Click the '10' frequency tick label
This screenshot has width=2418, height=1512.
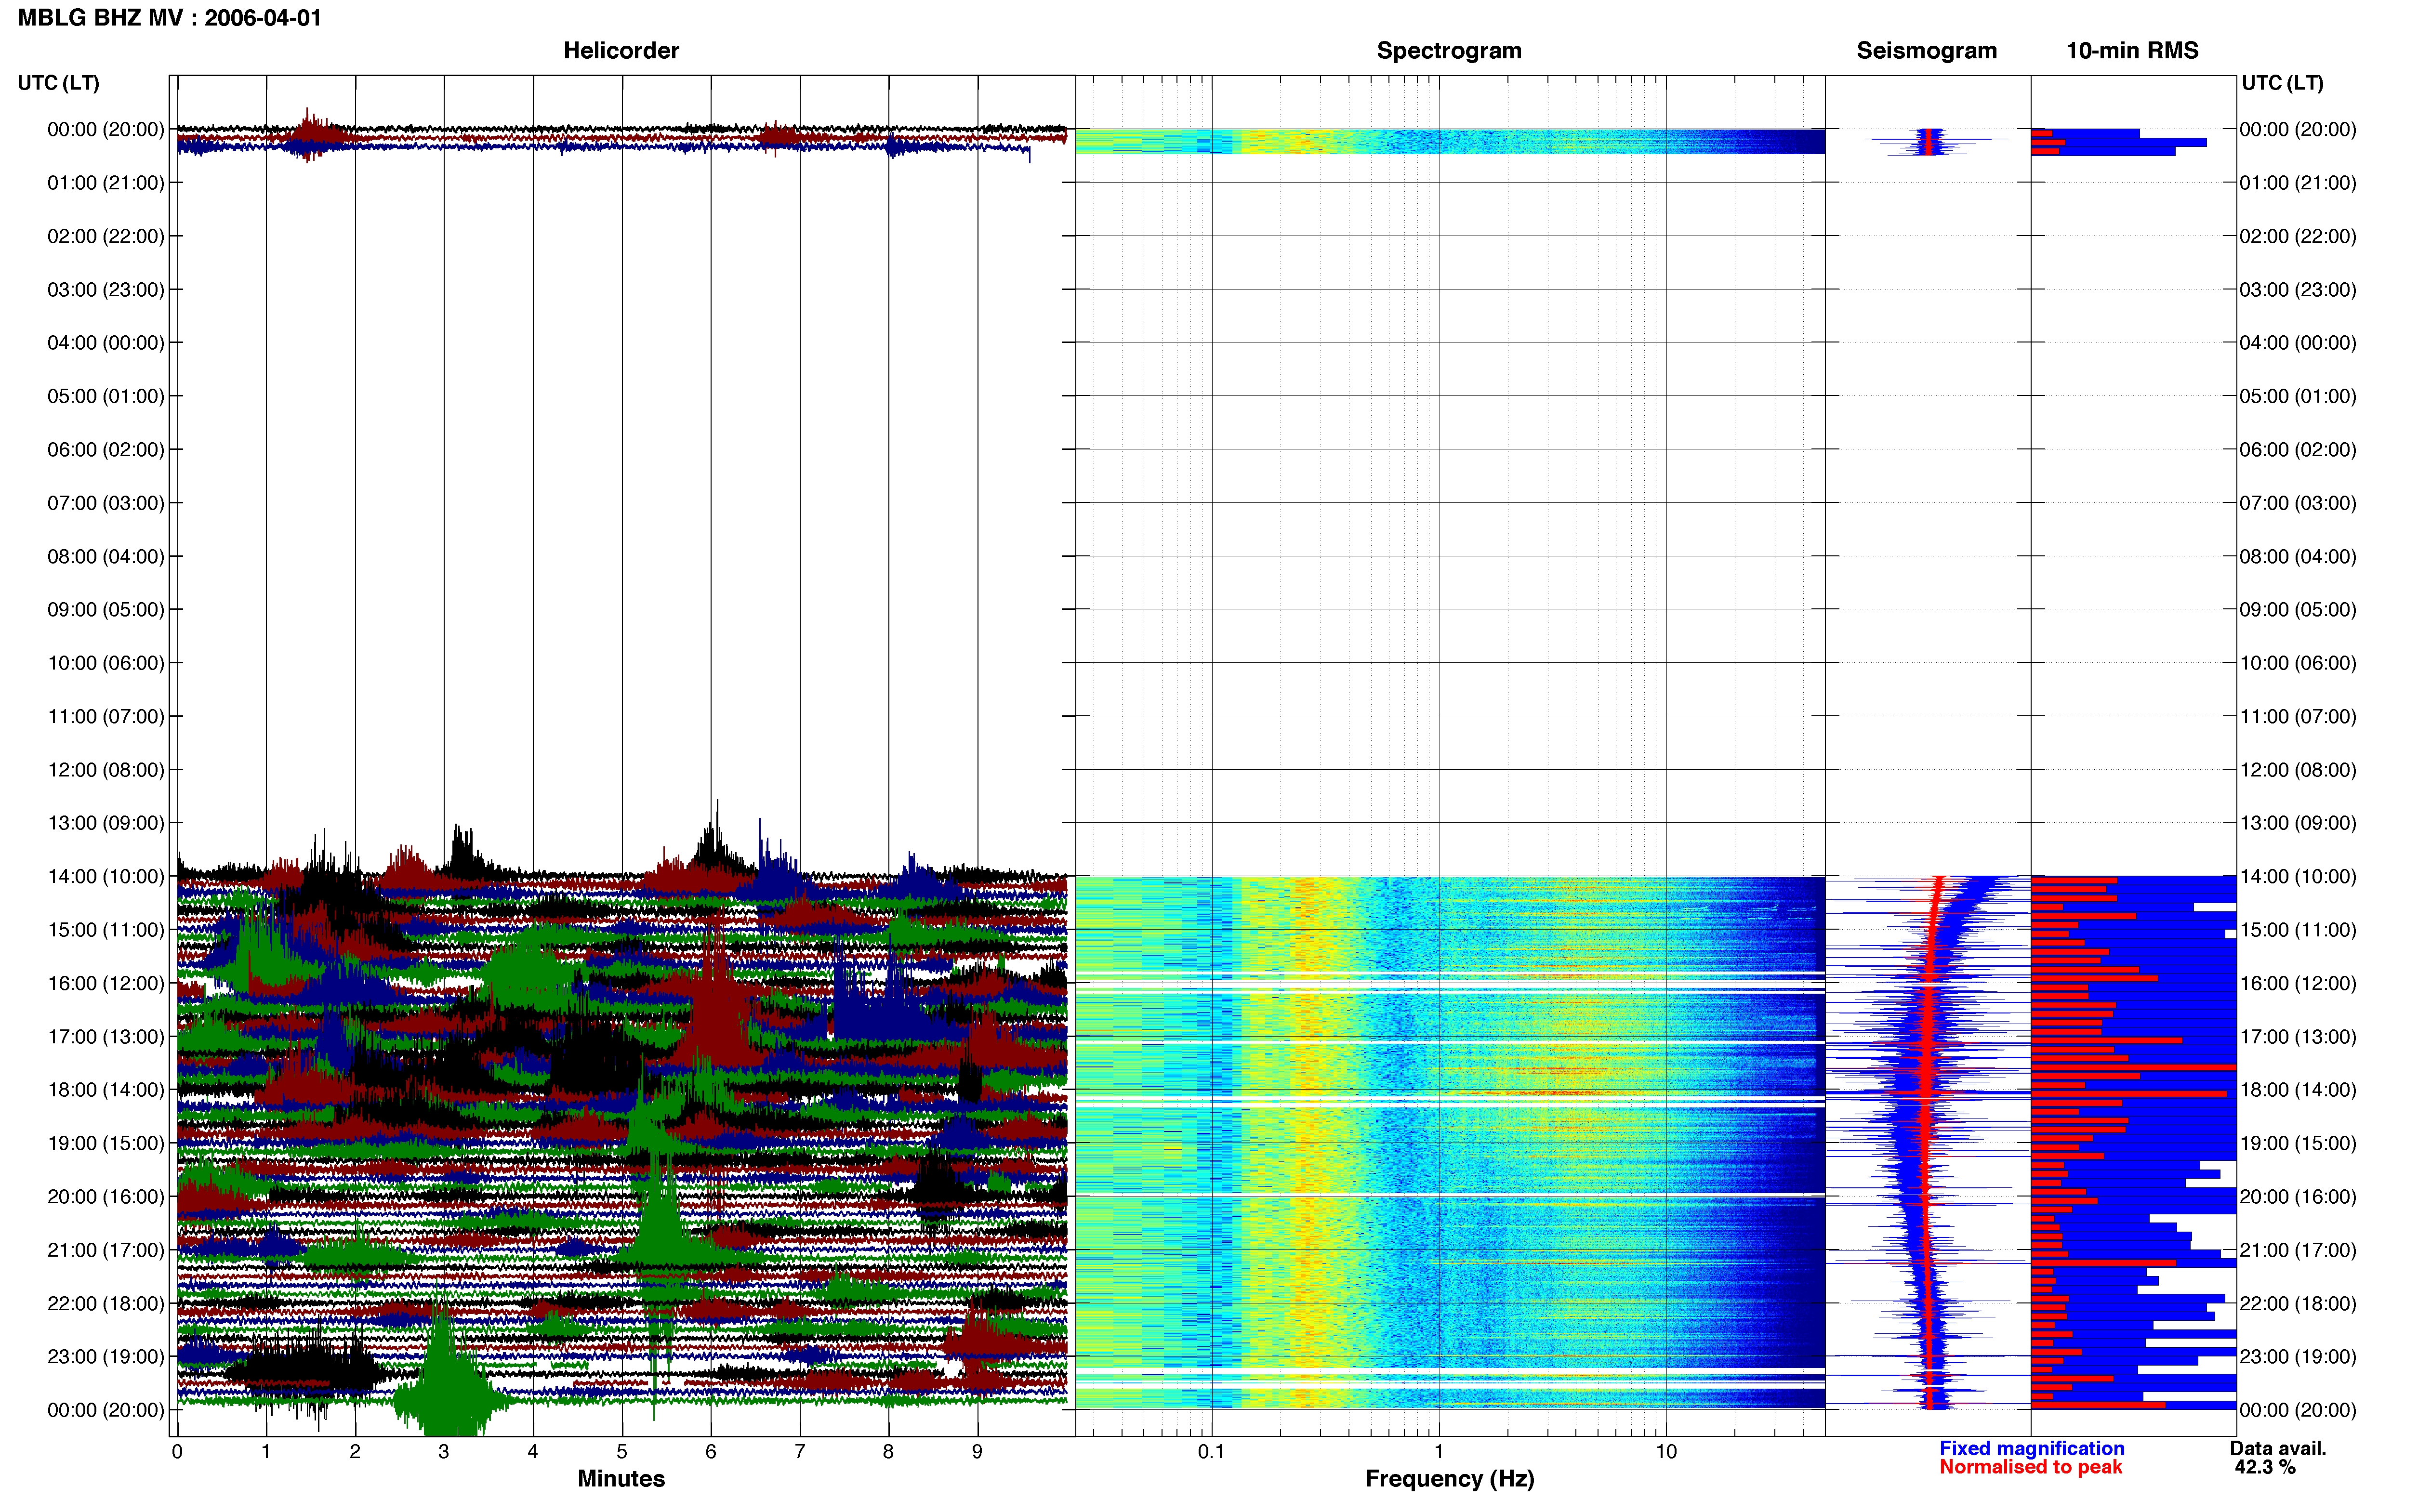tap(1666, 1452)
